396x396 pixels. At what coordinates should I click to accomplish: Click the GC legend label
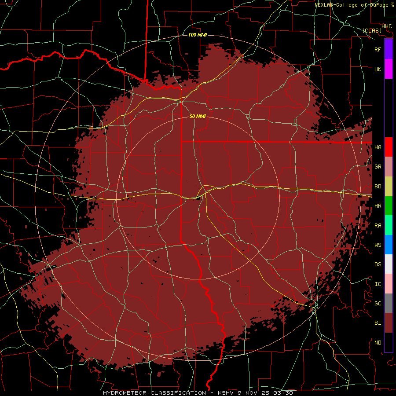click(x=378, y=304)
